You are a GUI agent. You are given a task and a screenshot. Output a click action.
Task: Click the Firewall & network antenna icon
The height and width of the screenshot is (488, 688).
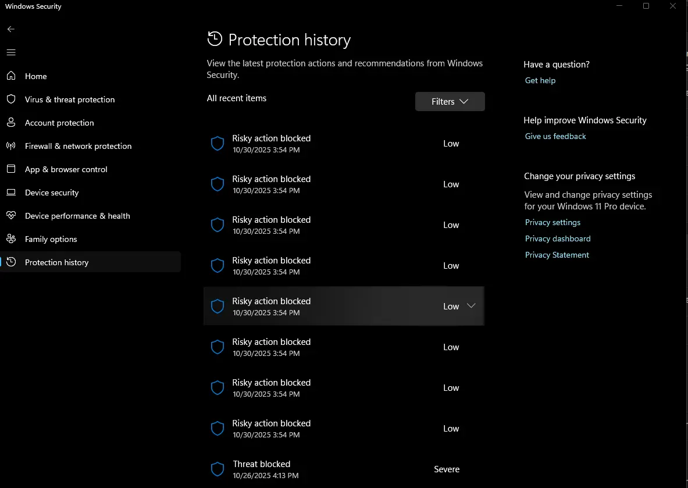[x=11, y=145]
